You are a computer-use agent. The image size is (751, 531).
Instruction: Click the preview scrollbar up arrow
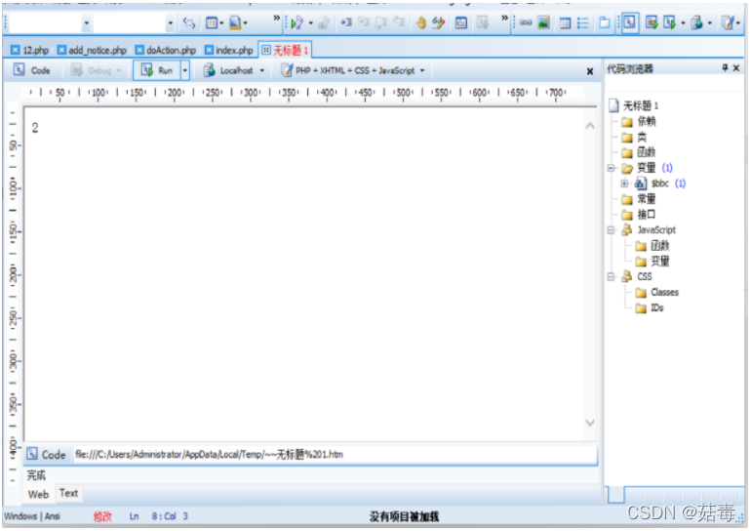(x=590, y=126)
